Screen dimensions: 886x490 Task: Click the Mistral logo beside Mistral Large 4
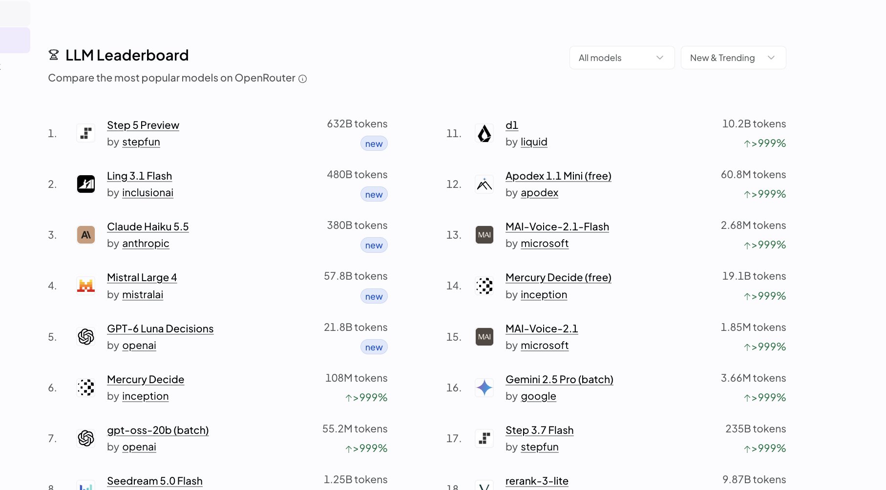click(x=86, y=286)
